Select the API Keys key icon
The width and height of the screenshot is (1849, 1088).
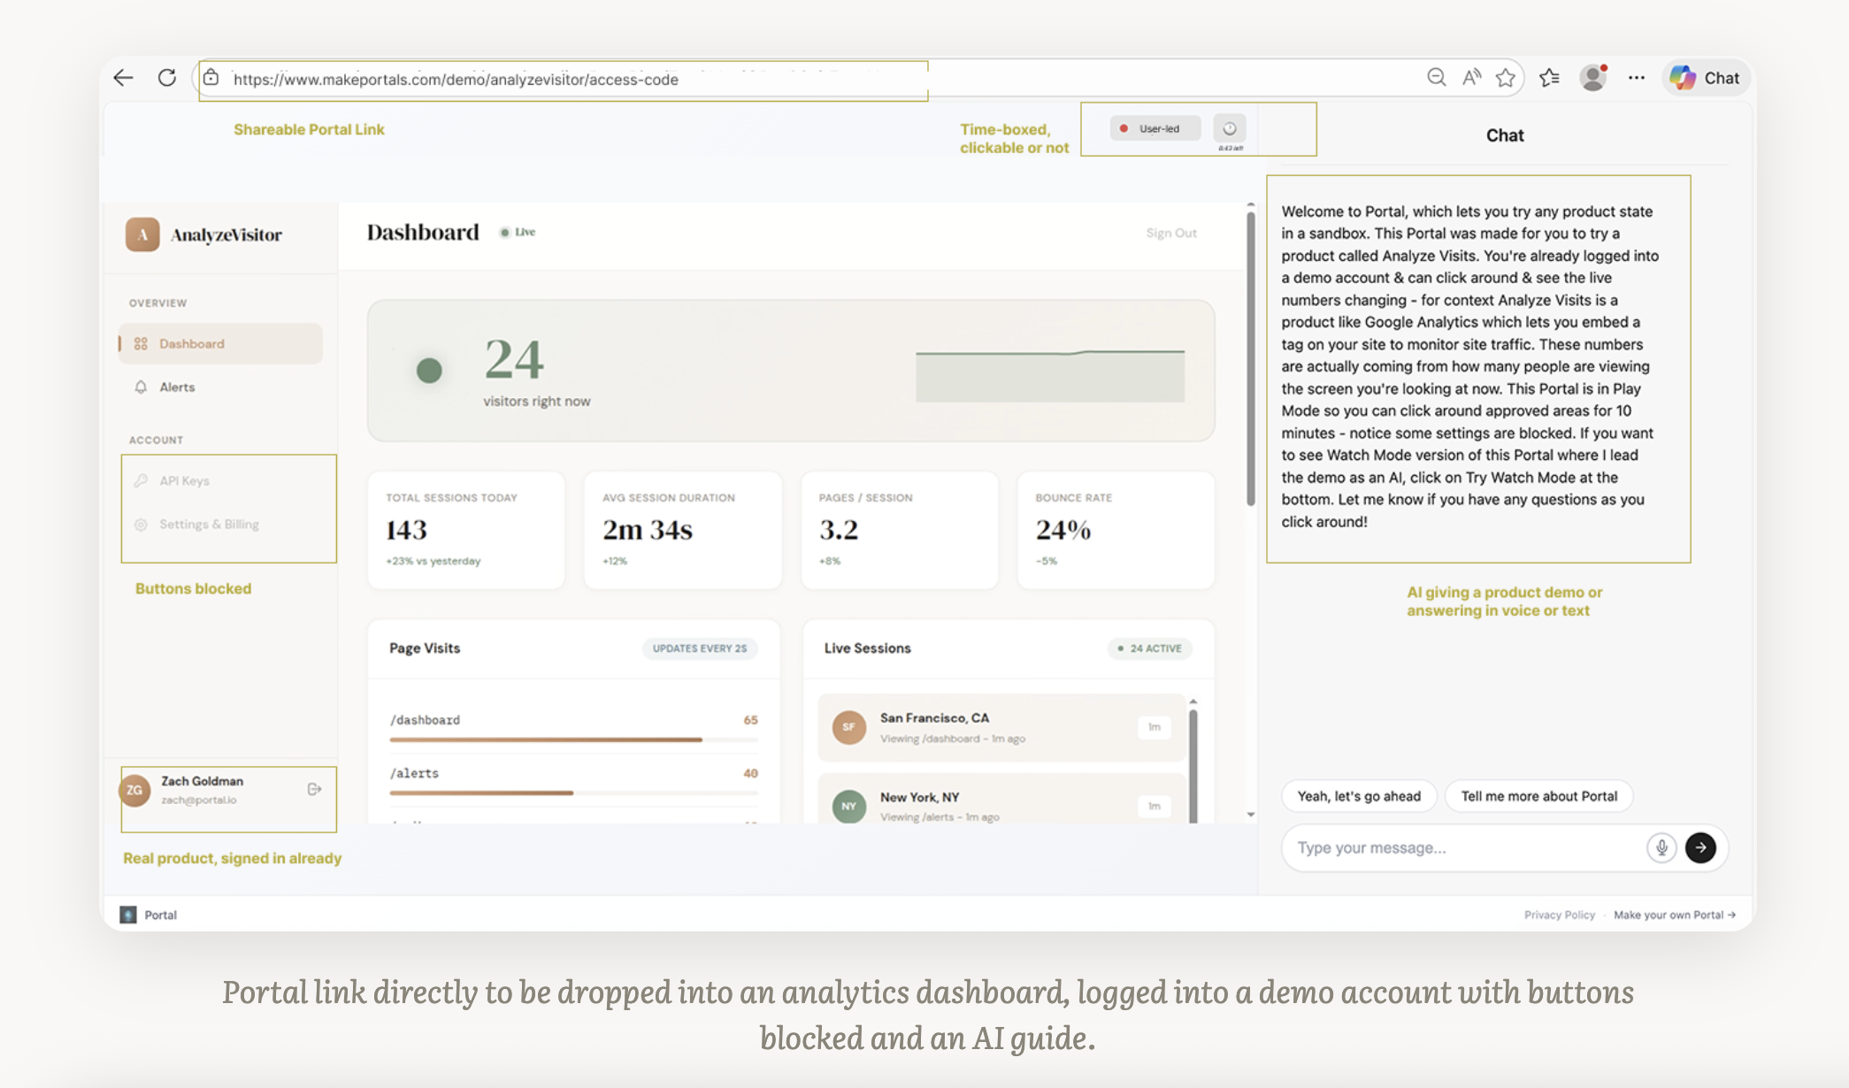pos(142,480)
